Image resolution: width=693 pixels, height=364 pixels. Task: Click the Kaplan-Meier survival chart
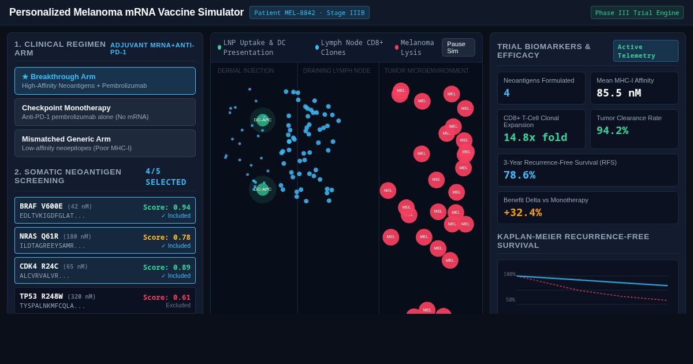pos(588,287)
